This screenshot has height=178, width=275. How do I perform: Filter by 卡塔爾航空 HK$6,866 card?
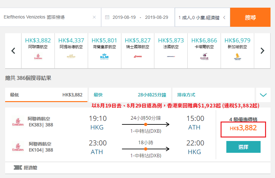pos(204,51)
